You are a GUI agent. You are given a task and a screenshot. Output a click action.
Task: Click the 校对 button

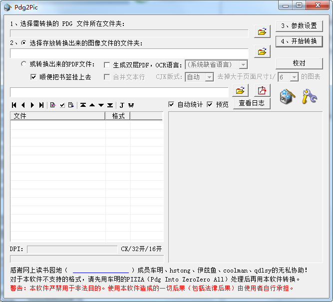click(x=299, y=63)
